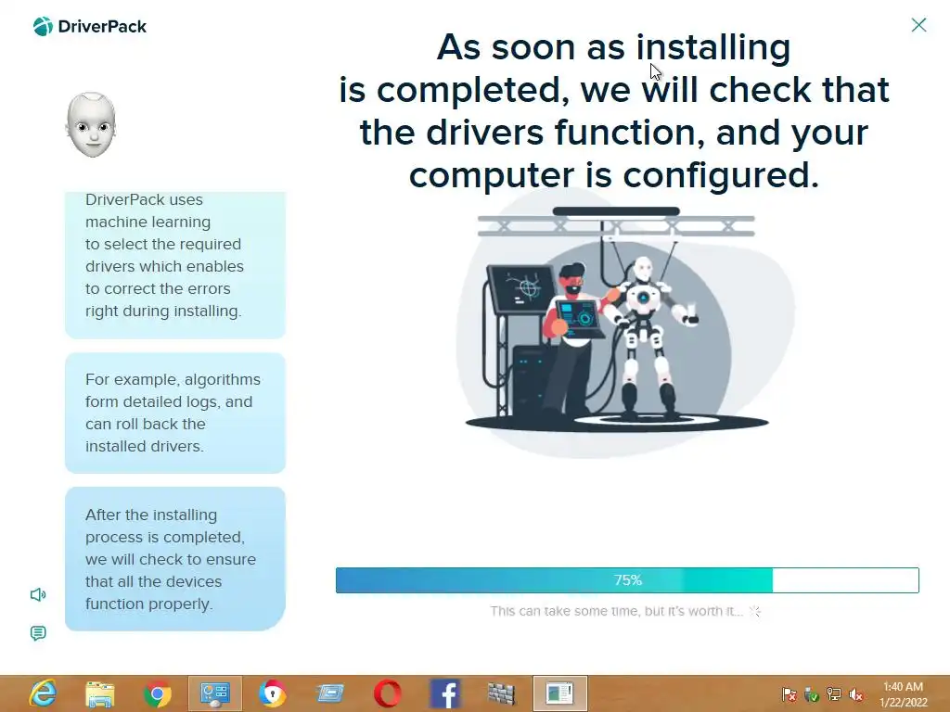Click the green shield security tray icon
Viewport: 950px width, 712px height.
(x=811, y=694)
